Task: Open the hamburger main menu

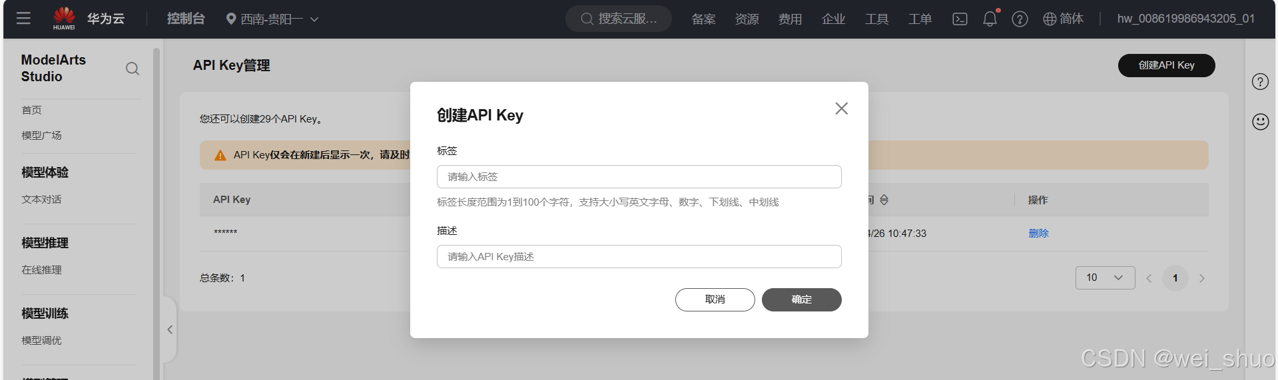Action: (23, 19)
